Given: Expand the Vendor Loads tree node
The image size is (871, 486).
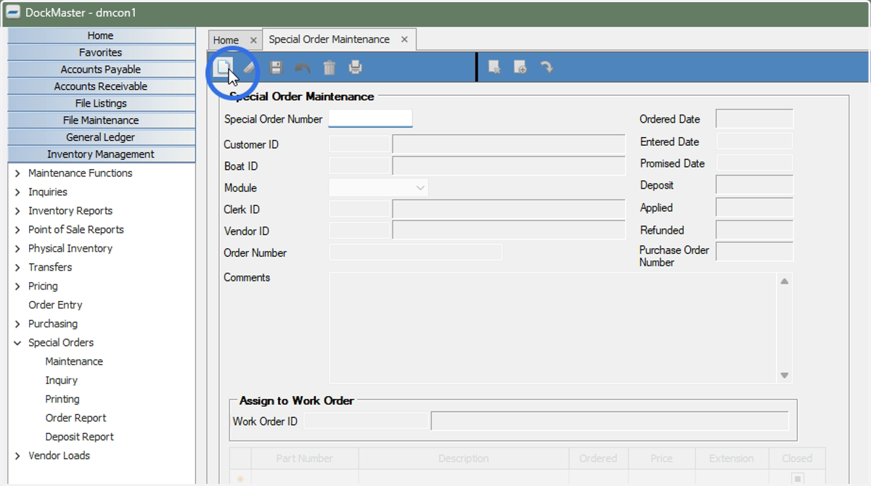Looking at the screenshot, I should [17, 456].
